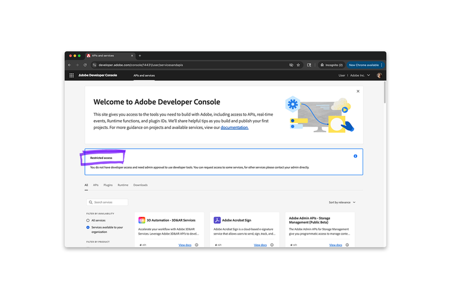The image size is (451, 300).
Task: Click the browser reload icon
Action: 85,65
